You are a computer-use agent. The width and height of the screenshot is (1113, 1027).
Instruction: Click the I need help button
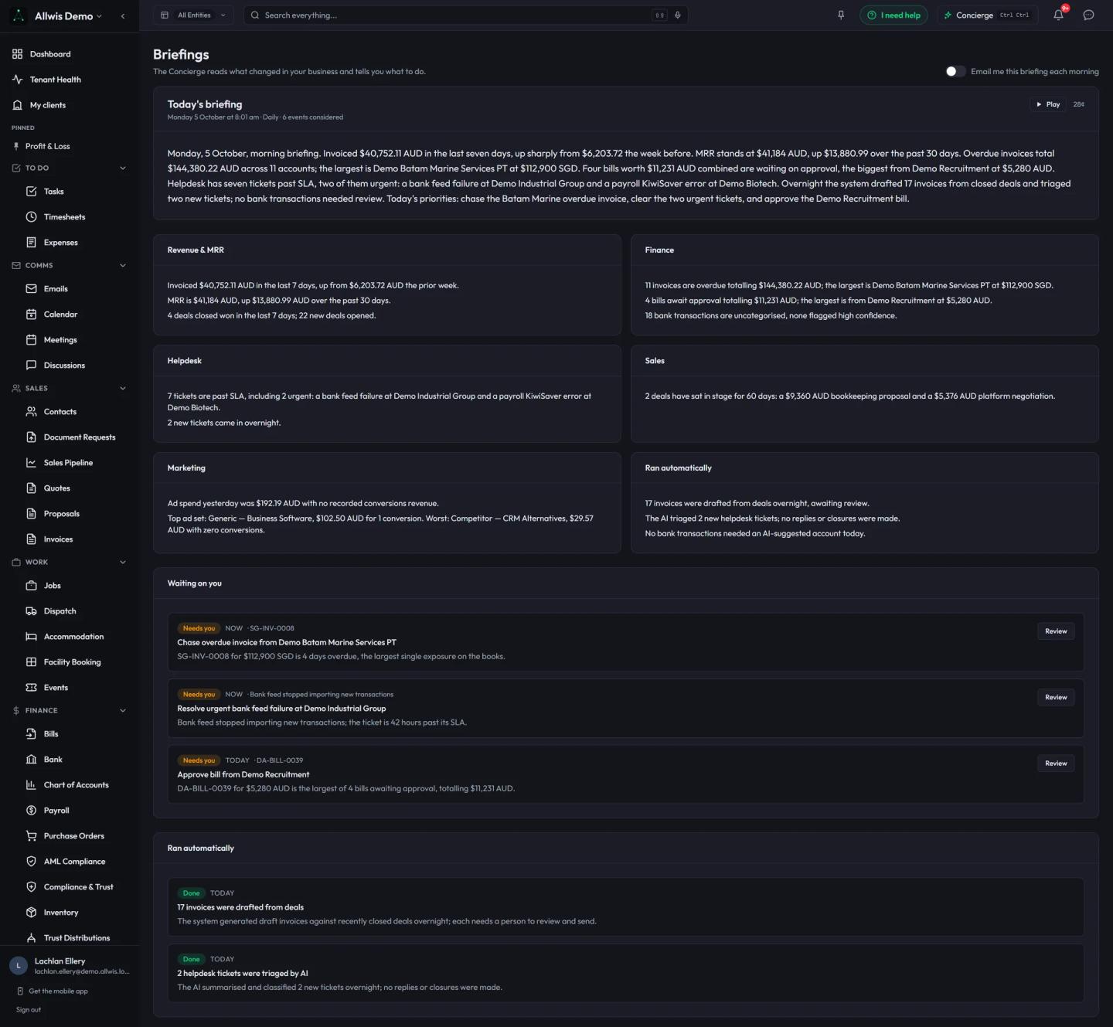pyautogui.click(x=893, y=15)
